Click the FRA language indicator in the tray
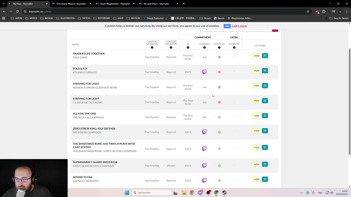Viewport: 351px width, 197px height. [320, 193]
